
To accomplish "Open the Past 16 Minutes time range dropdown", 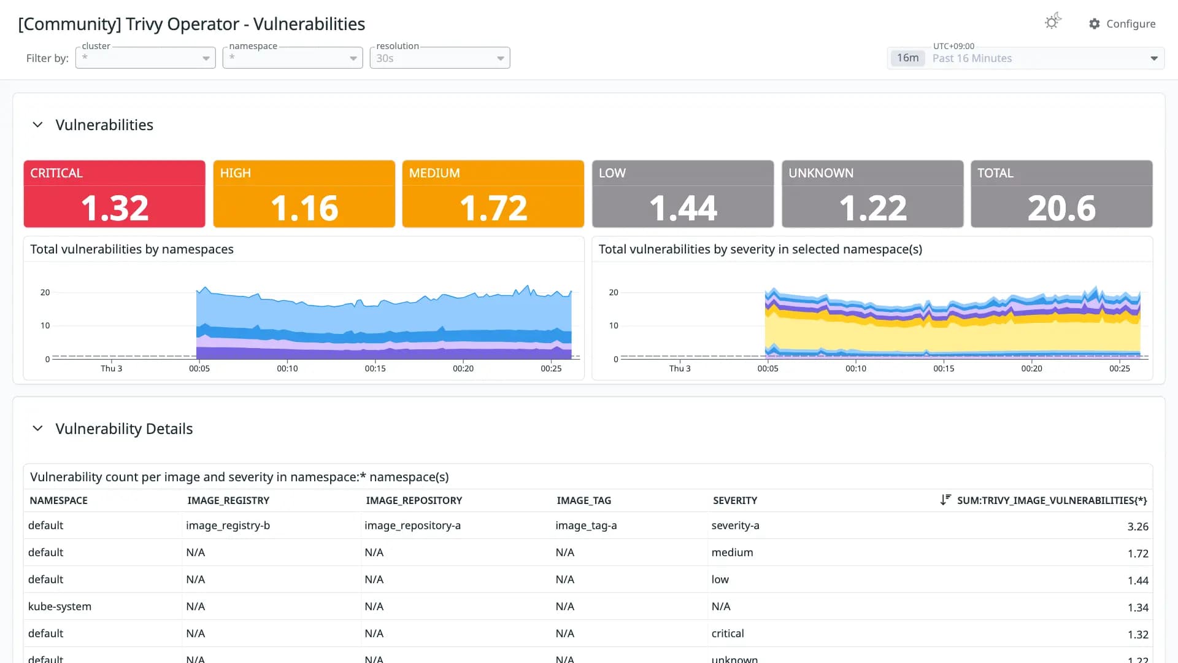I will pos(1026,58).
